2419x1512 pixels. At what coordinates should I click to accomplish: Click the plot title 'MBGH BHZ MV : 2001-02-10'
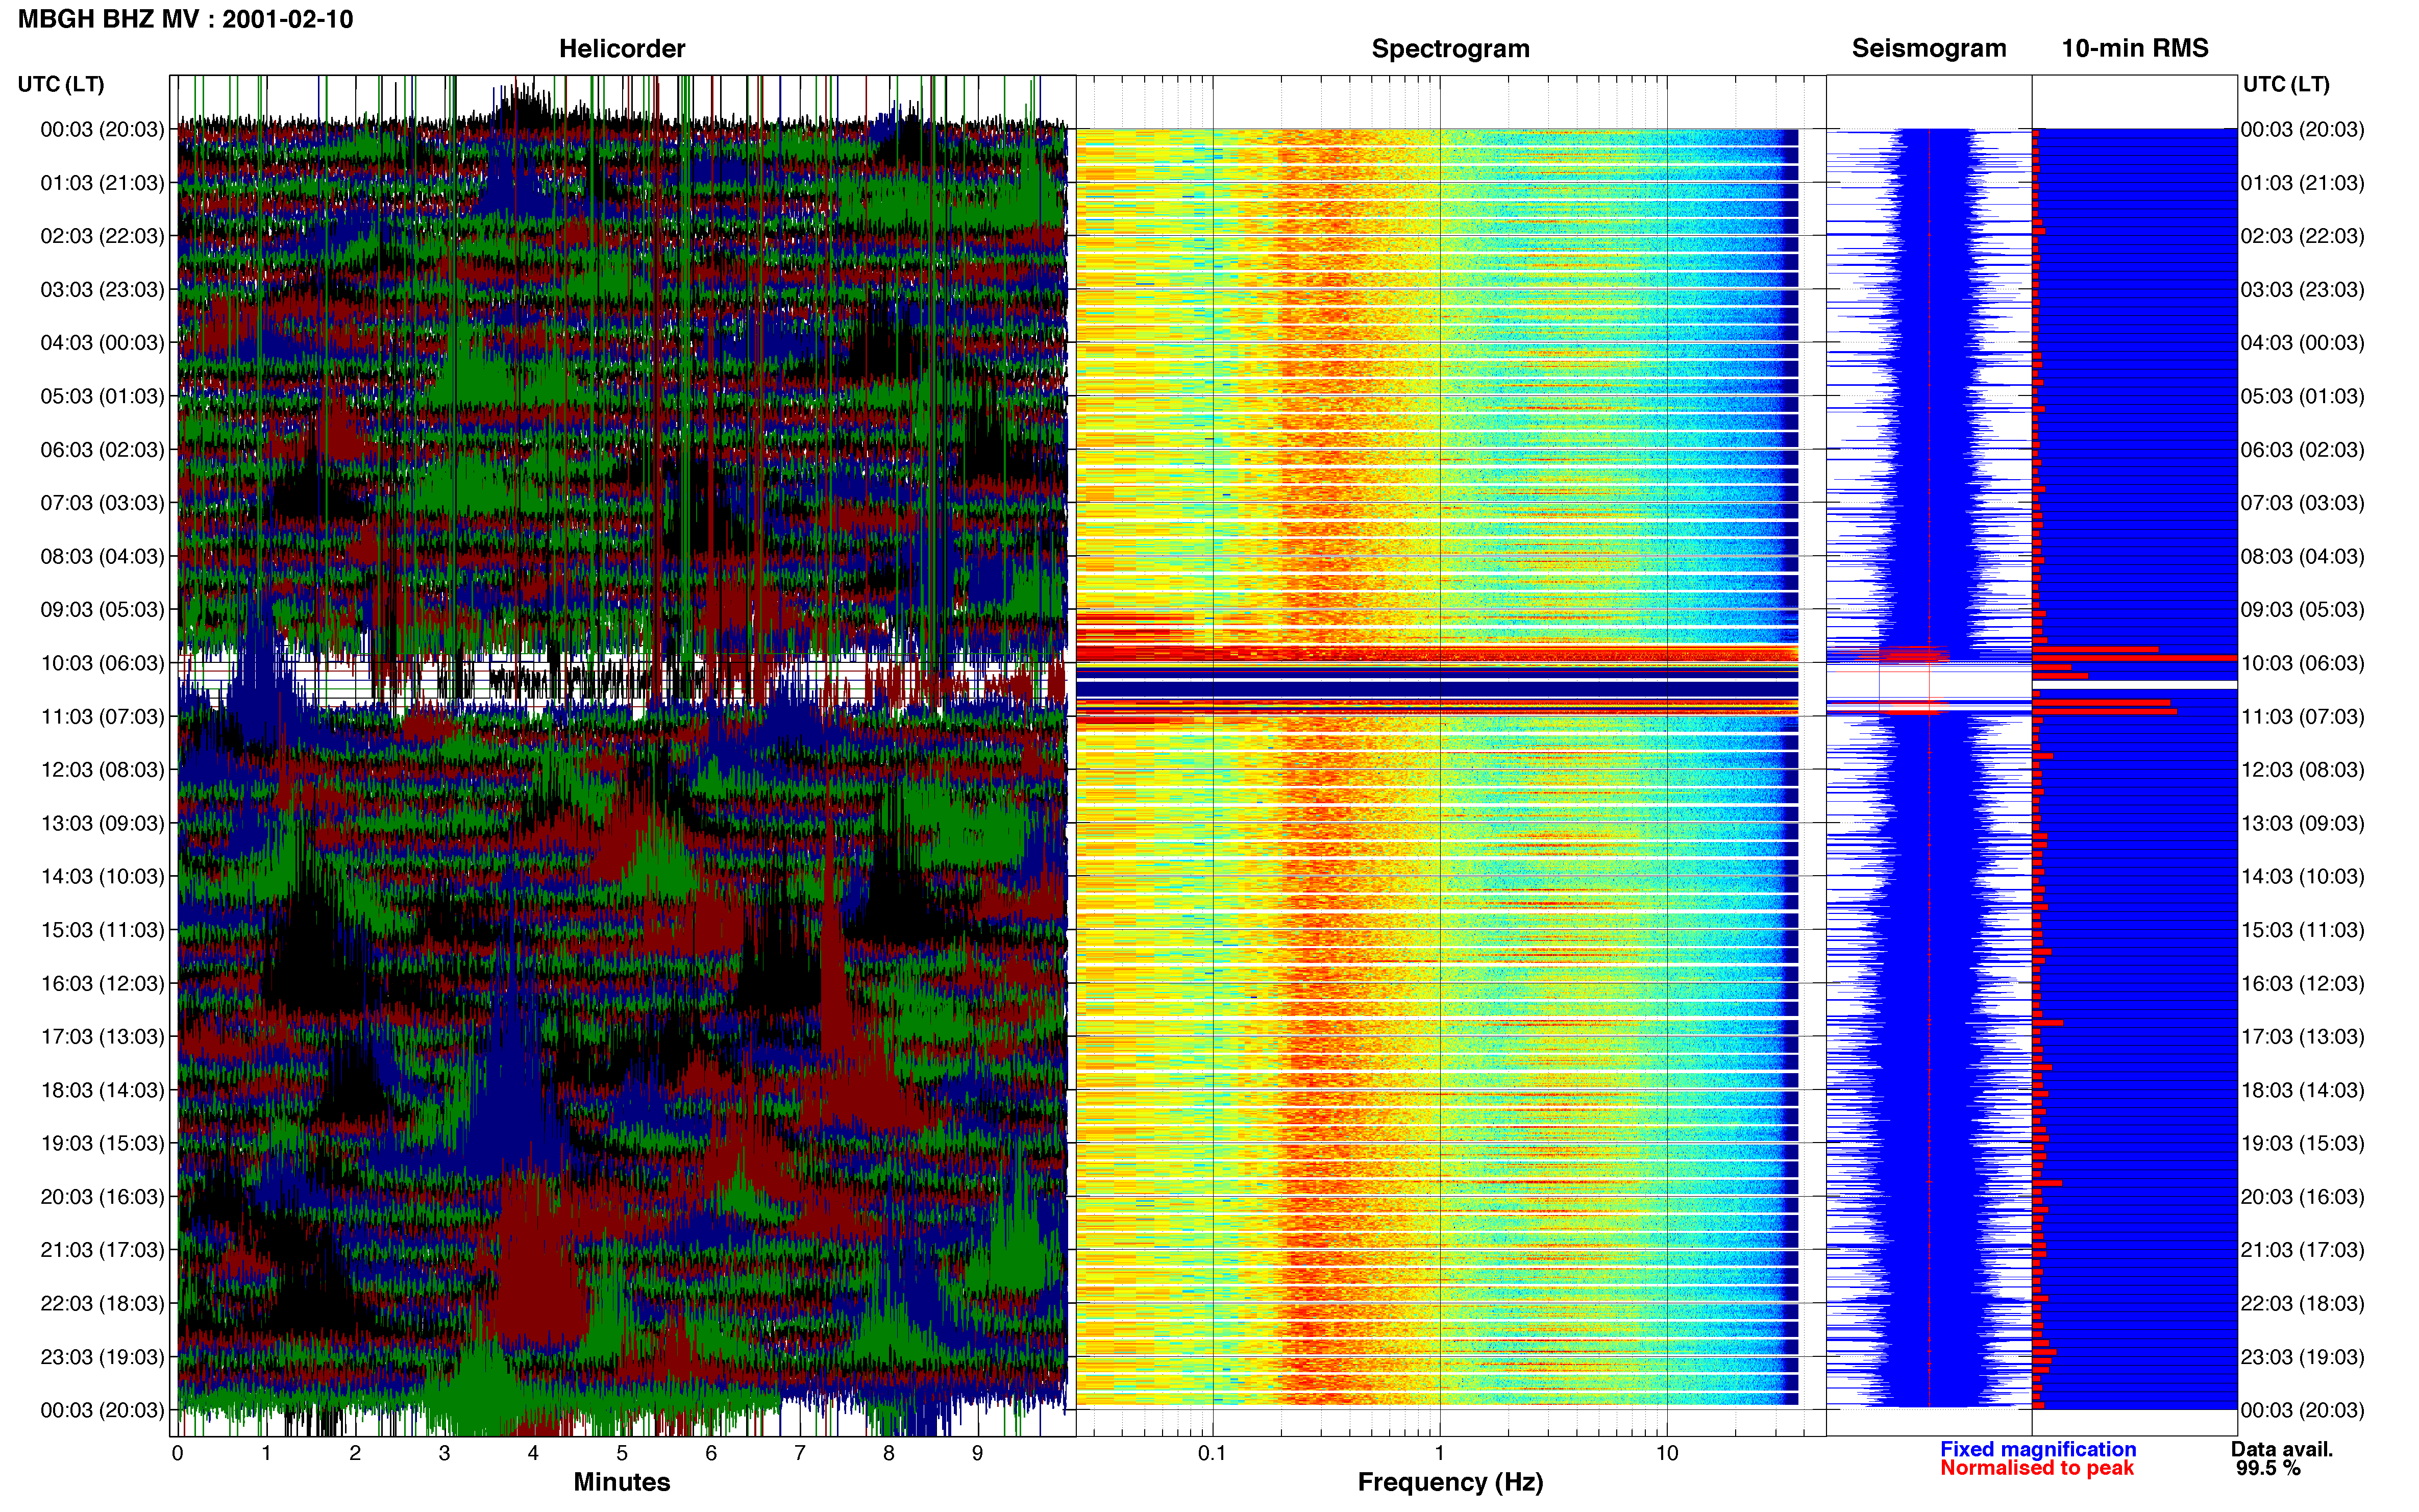pyautogui.click(x=185, y=19)
